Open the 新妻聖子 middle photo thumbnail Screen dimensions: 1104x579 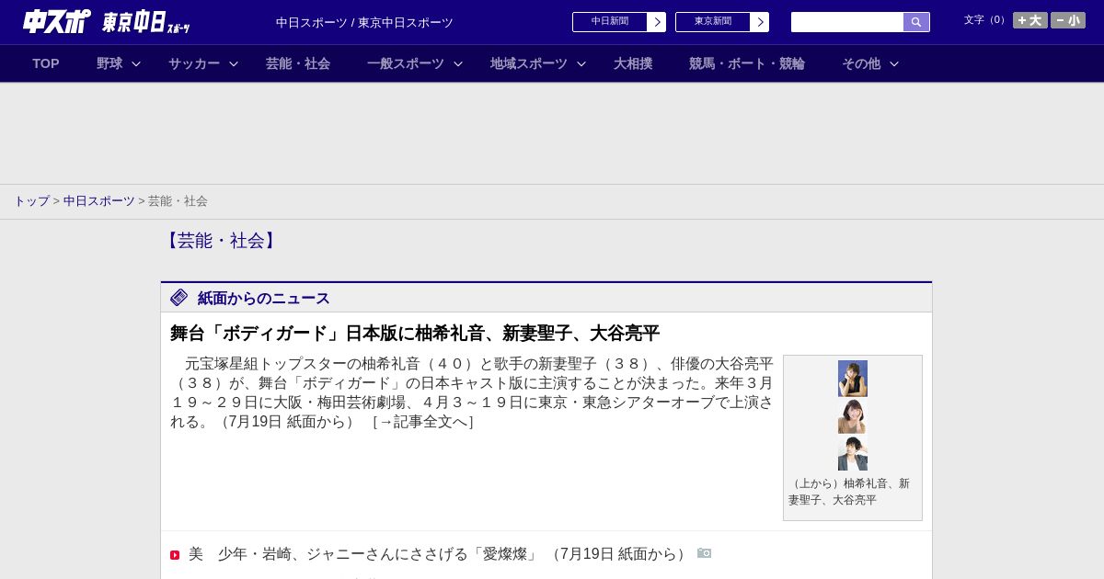click(x=853, y=415)
